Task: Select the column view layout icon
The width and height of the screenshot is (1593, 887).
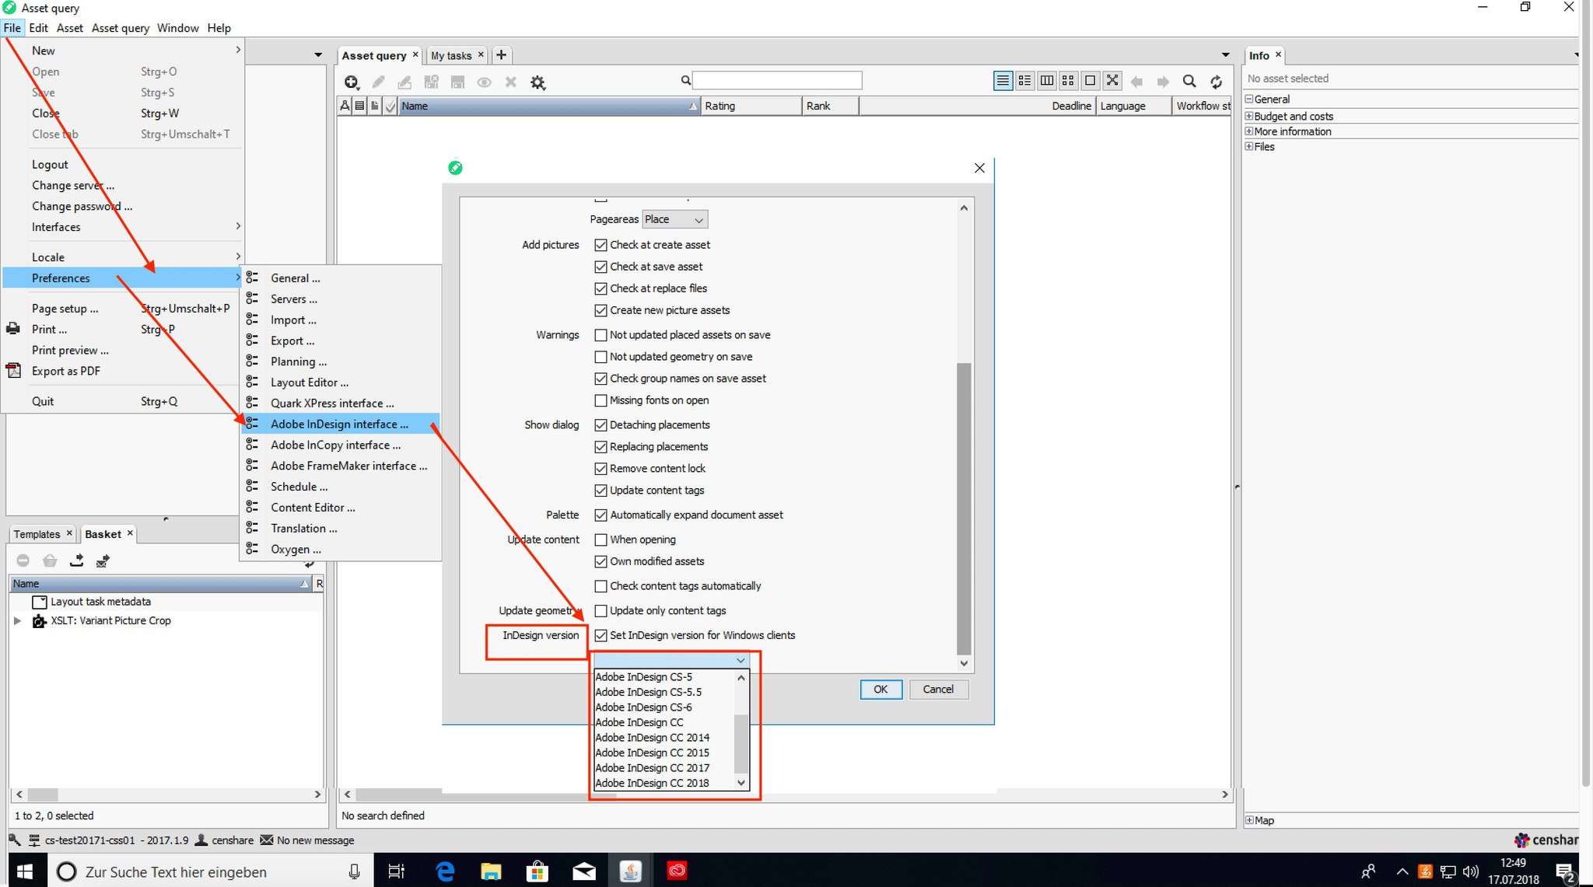Action: click(x=1047, y=81)
